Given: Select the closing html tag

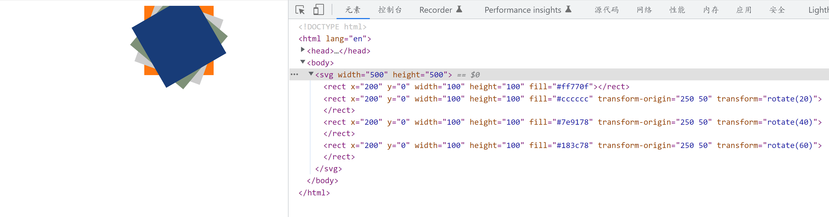Looking at the screenshot, I should pos(314,193).
